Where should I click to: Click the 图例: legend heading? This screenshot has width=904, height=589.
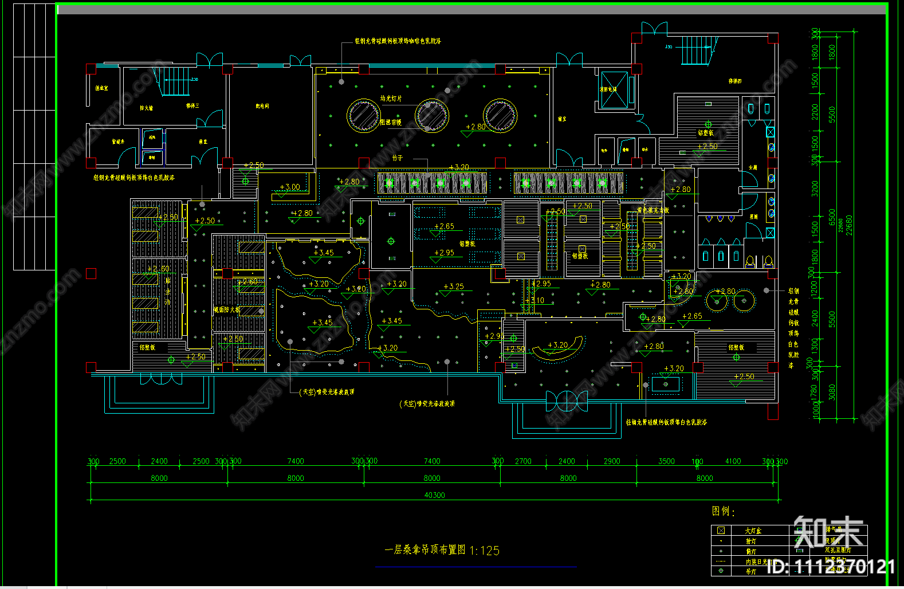click(x=723, y=511)
